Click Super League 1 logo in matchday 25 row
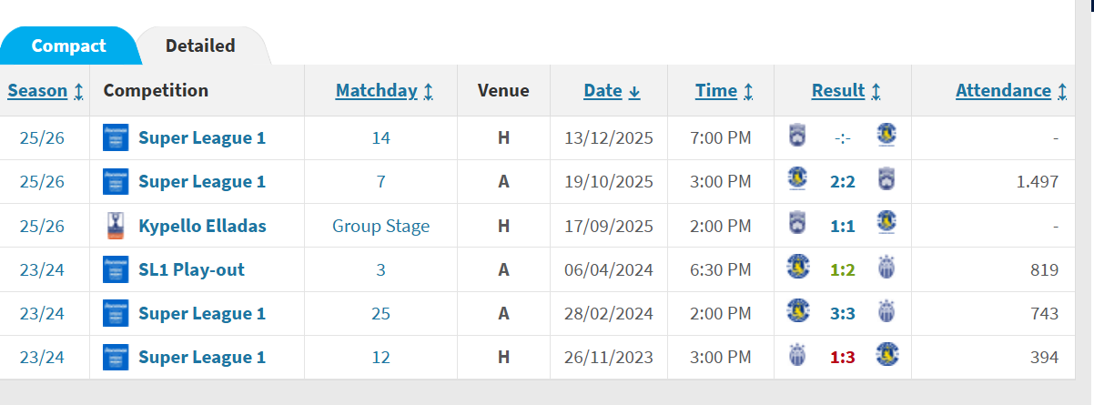The width and height of the screenshot is (1094, 405). pyautogui.click(x=116, y=313)
